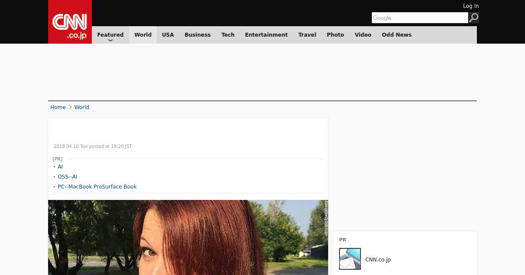Open the World nav tab
This screenshot has height=275, width=525.
143,35
